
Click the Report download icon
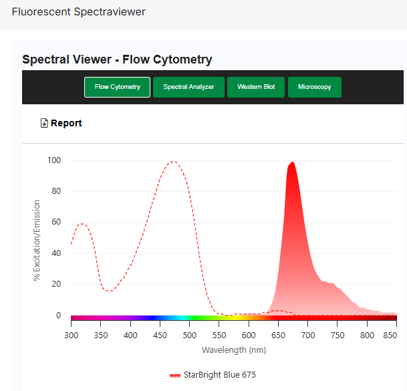[x=44, y=123]
